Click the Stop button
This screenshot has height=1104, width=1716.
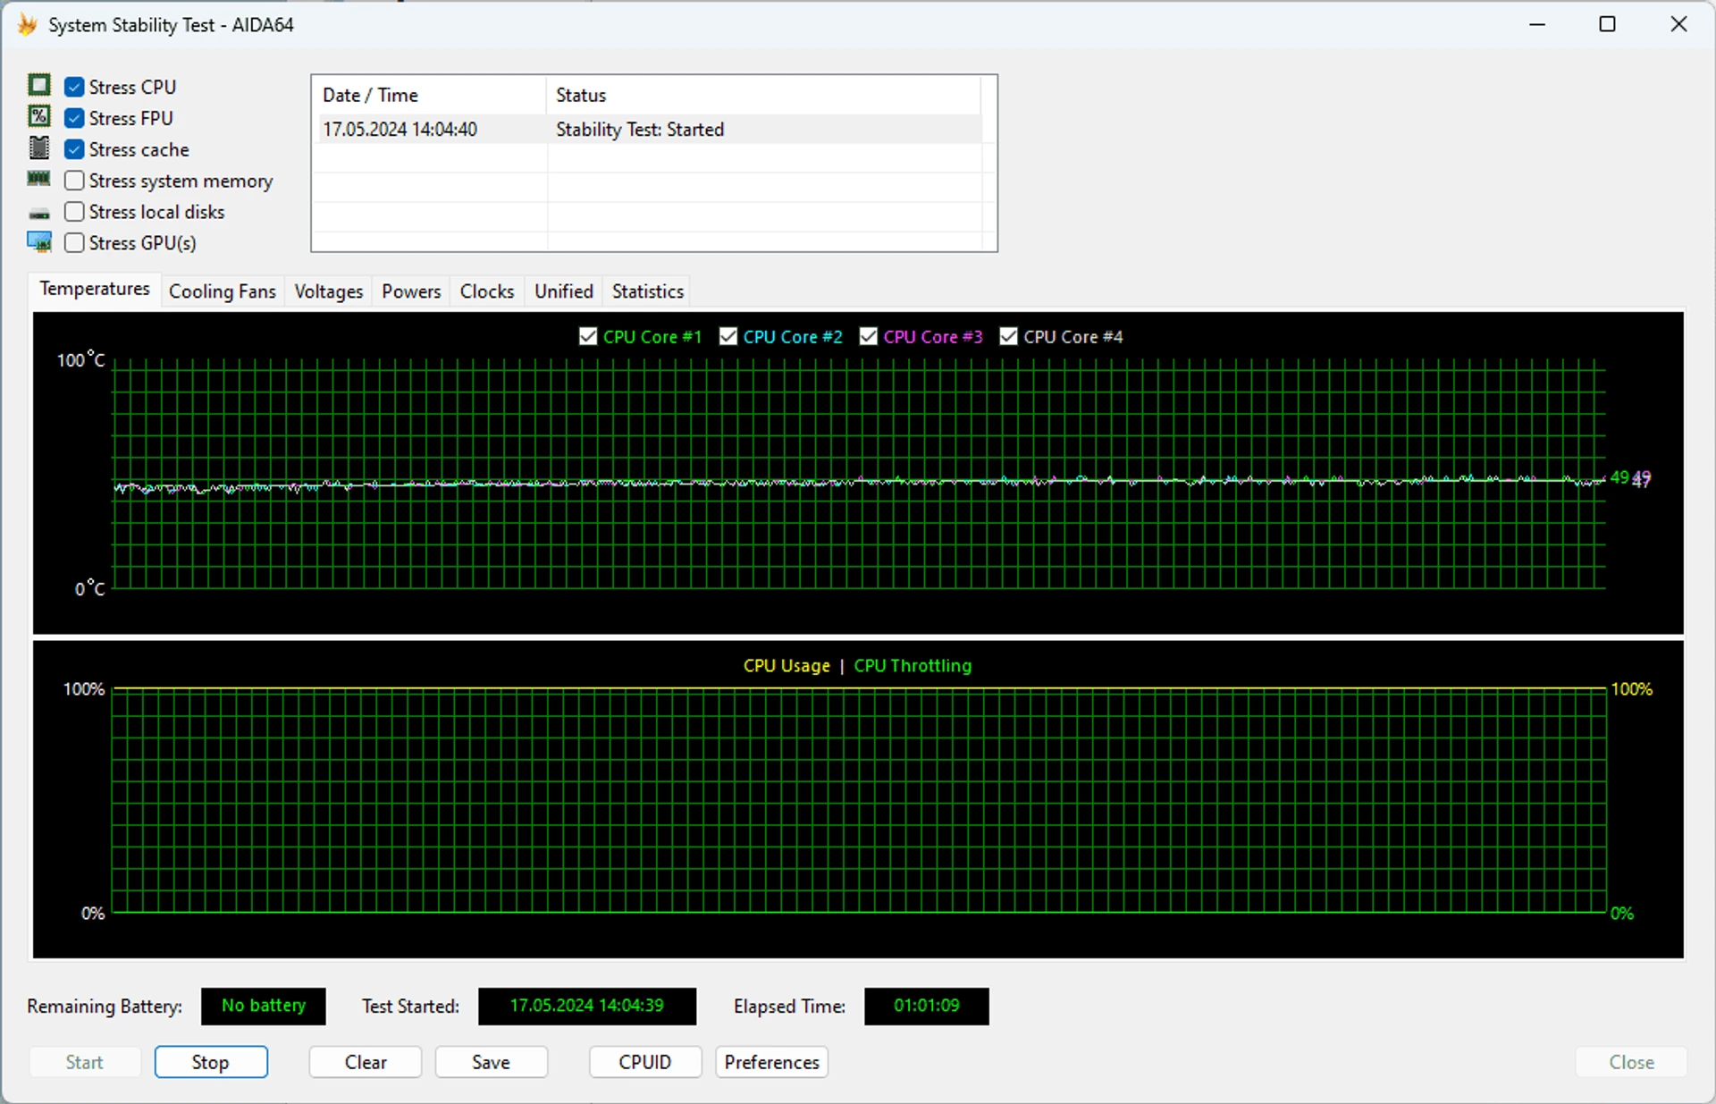[x=211, y=1062]
